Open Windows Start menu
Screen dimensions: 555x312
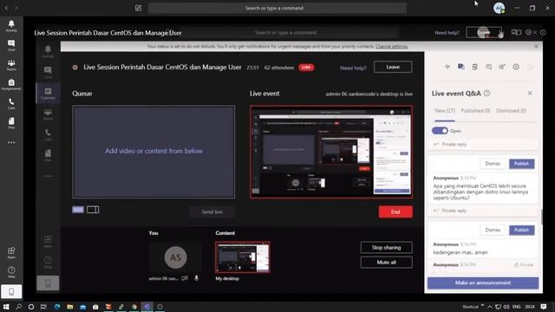(6, 307)
